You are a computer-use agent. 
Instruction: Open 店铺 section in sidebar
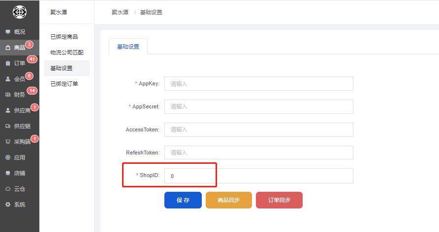pyautogui.click(x=20, y=173)
